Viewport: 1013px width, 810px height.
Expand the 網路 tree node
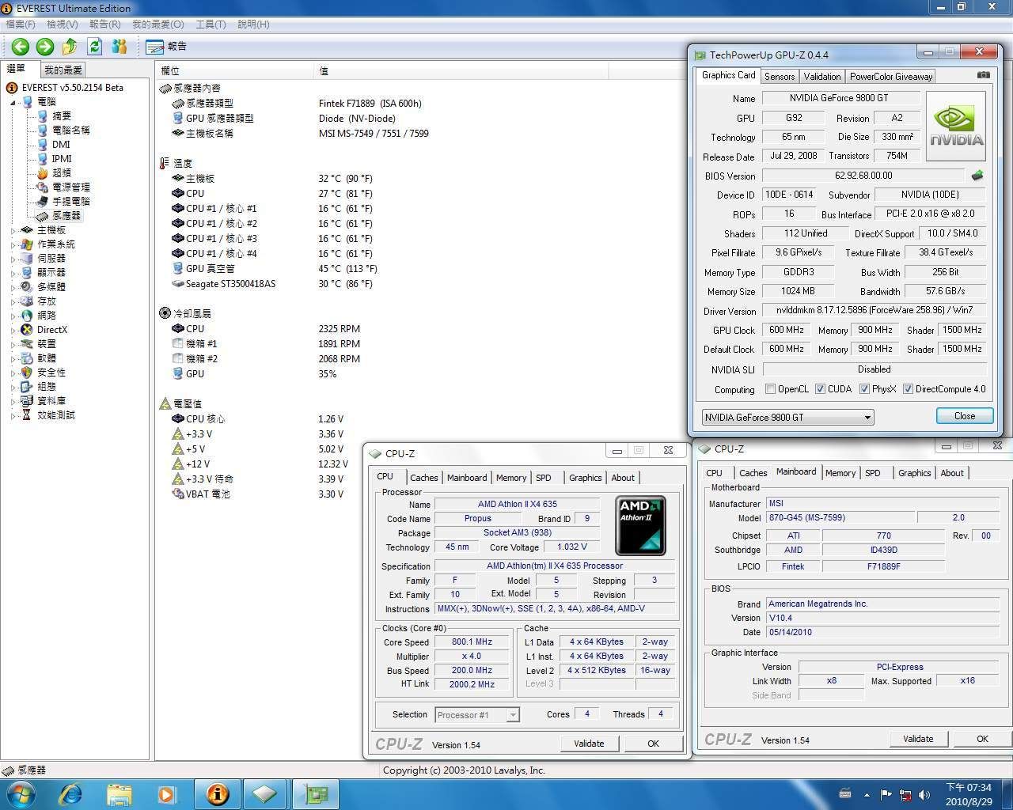13,316
